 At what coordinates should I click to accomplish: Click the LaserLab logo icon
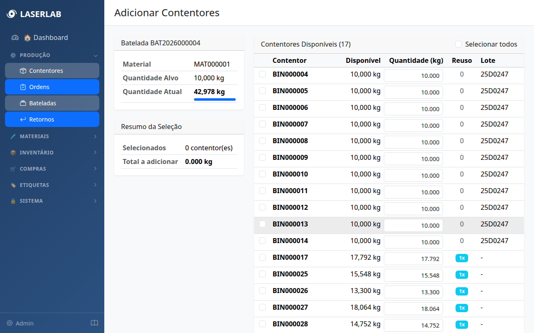pos(12,14)
